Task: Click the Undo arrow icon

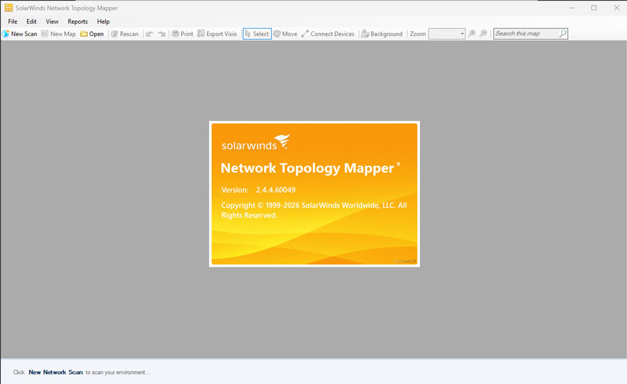Action: point(150,33)
